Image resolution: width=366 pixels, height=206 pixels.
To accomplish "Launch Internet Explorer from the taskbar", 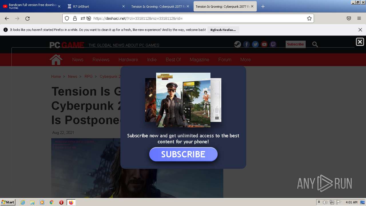I will click(x=23, y=202).
